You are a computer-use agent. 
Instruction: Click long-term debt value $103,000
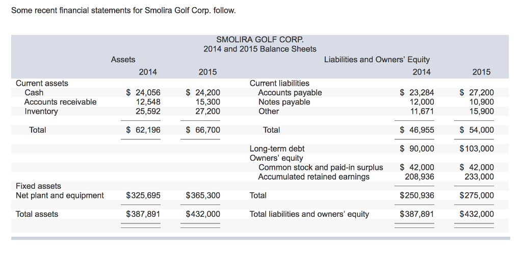[477, 148]
